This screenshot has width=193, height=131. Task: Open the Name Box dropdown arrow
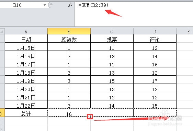(45, 5)
